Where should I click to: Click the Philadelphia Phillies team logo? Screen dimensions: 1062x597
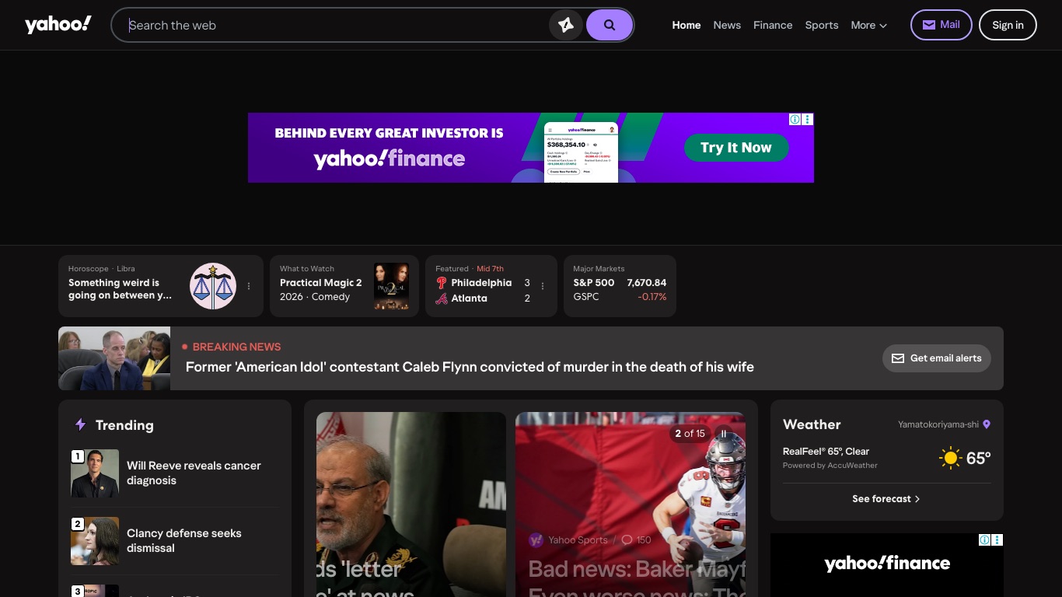[x=442, y=283]
